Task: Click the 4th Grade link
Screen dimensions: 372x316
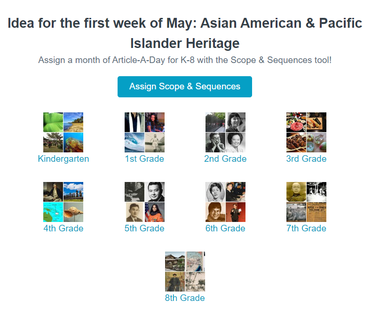Action: (63, 229)
